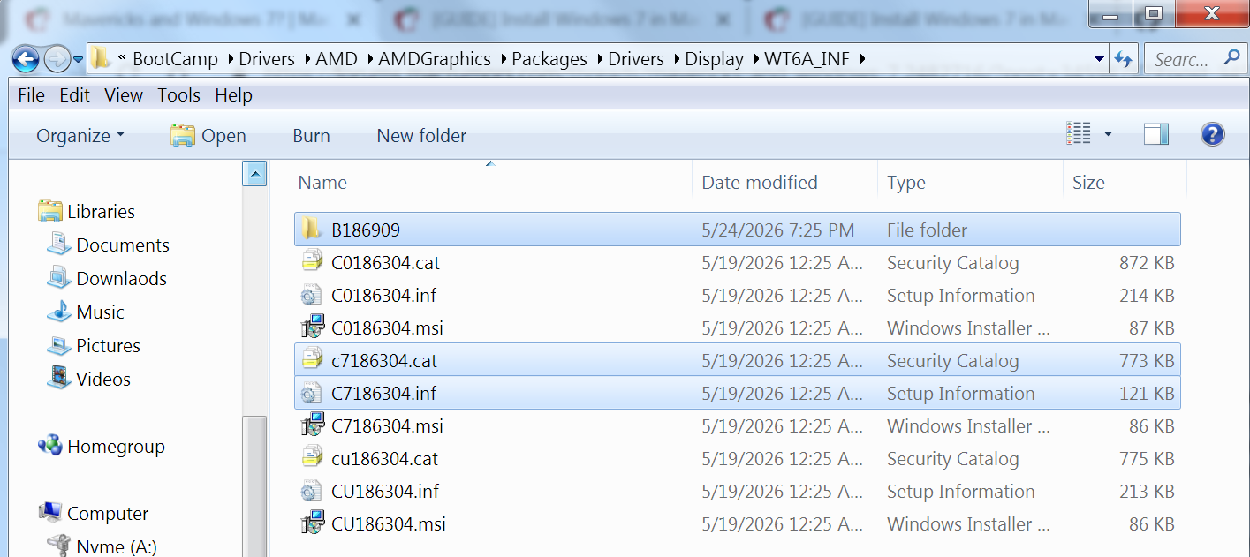
Task: Expand the arrow after BootCamp breadcrumb
Action: click(x=231, y=59)
